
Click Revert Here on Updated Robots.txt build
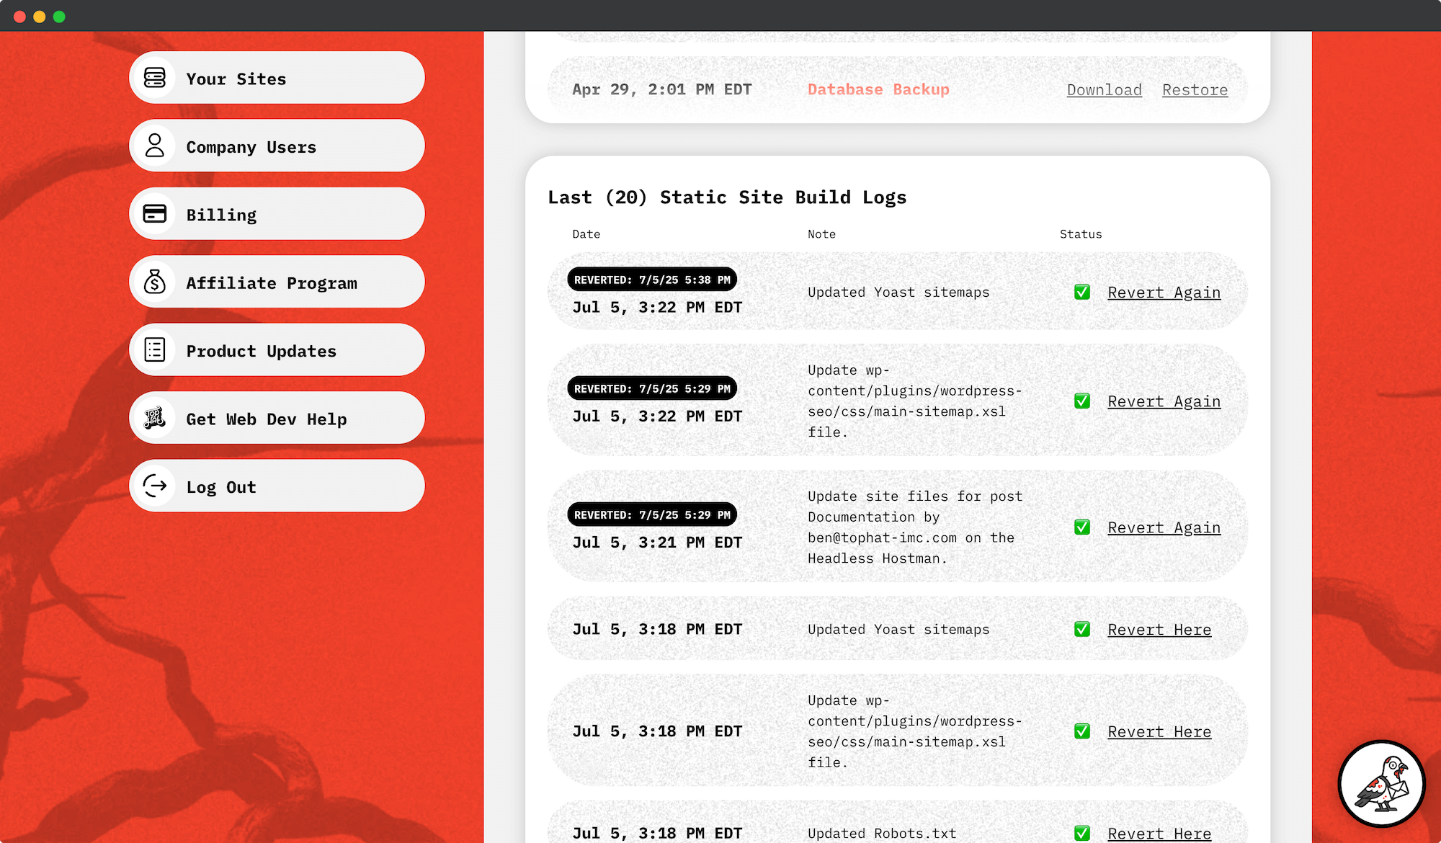click(1159, 834)
